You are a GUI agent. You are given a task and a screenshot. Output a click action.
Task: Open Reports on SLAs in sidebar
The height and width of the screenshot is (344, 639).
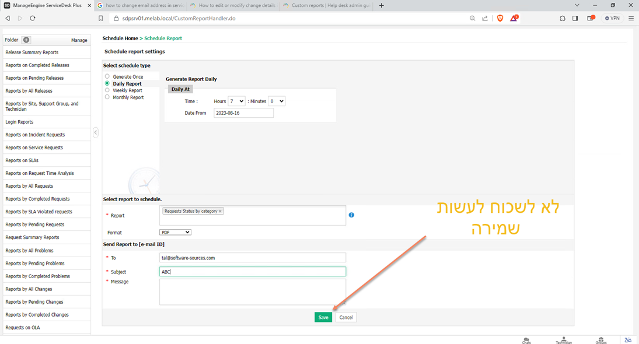click(22, 160)
